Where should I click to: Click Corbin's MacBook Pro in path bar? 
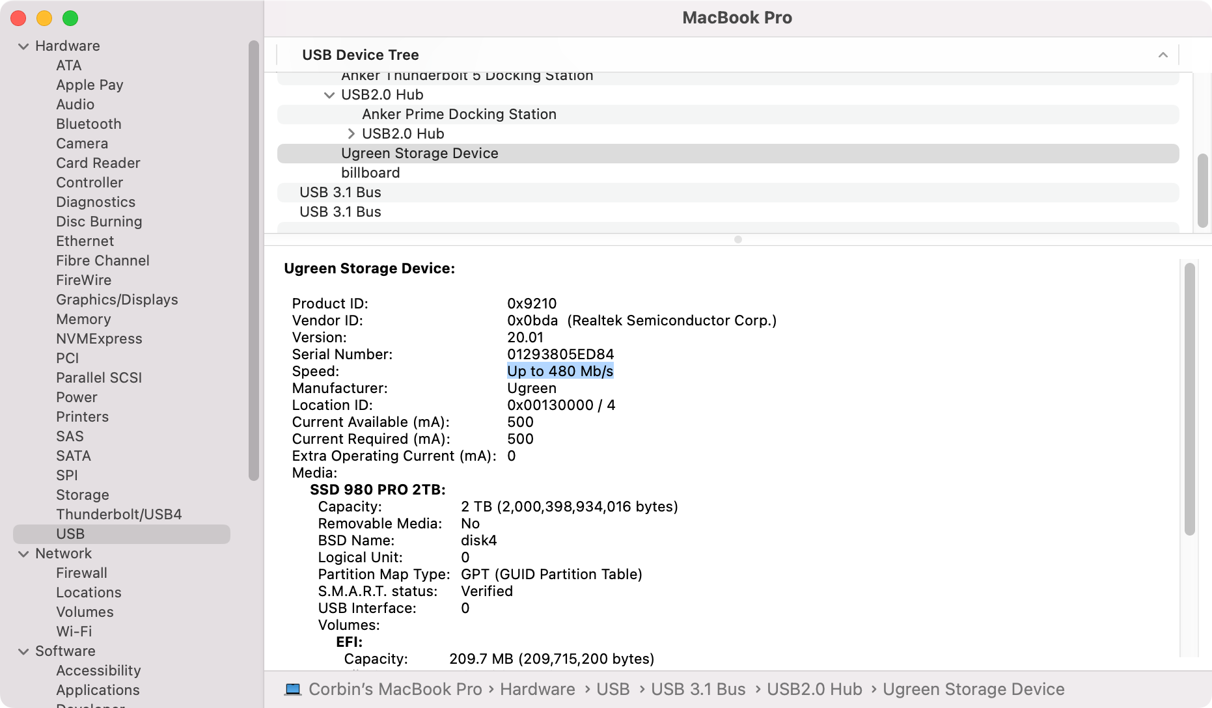396,690
